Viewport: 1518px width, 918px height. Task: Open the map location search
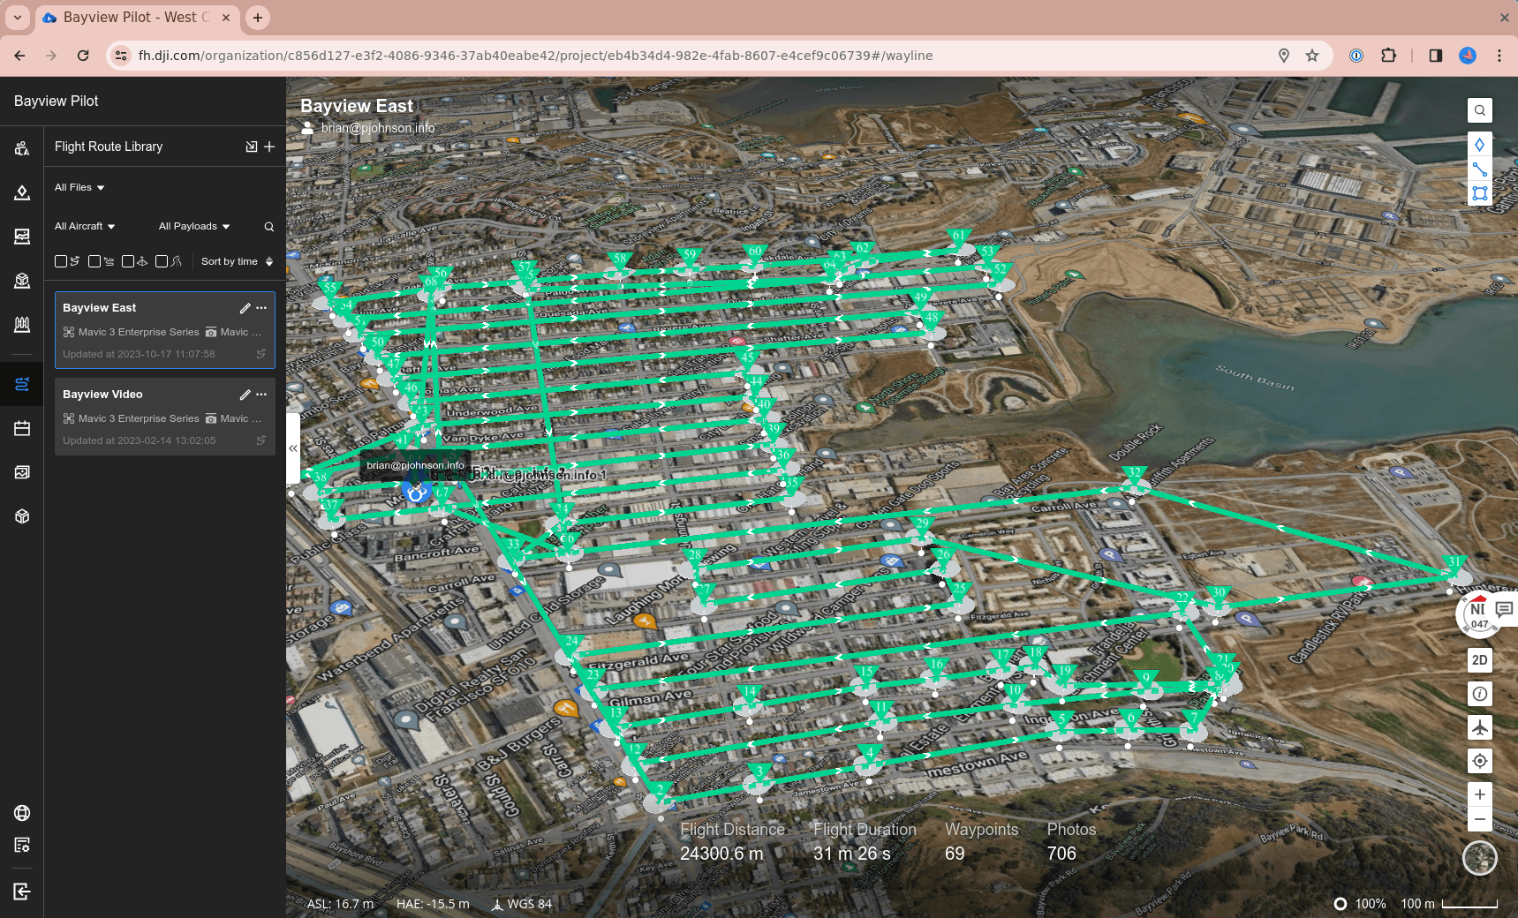click(1480, 110)
